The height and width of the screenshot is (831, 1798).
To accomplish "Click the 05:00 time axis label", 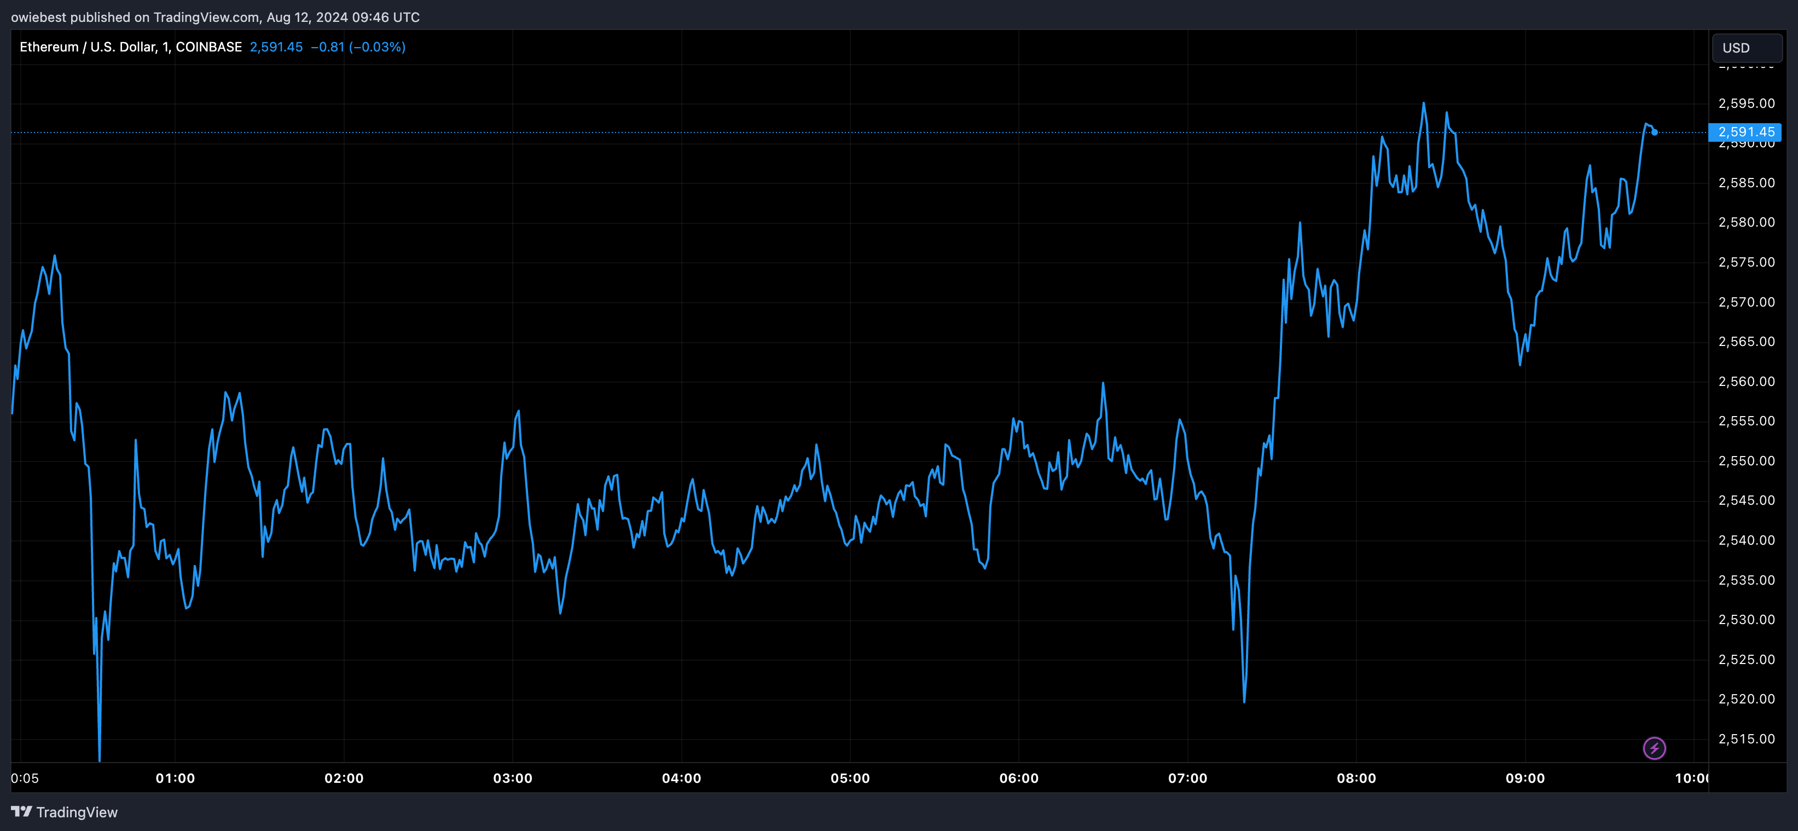I will click(850, 778).
